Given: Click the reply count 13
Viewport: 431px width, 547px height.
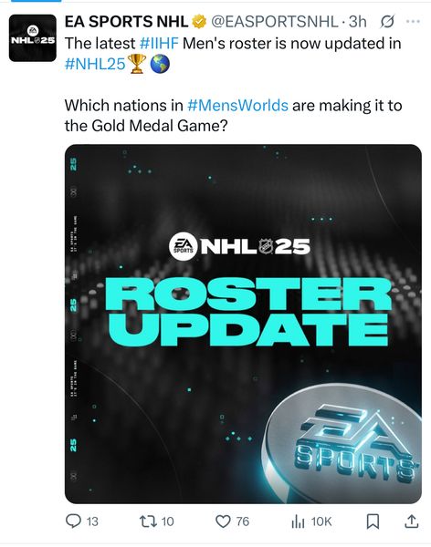Looking at the screenshot, I should (x=92, y=521).
